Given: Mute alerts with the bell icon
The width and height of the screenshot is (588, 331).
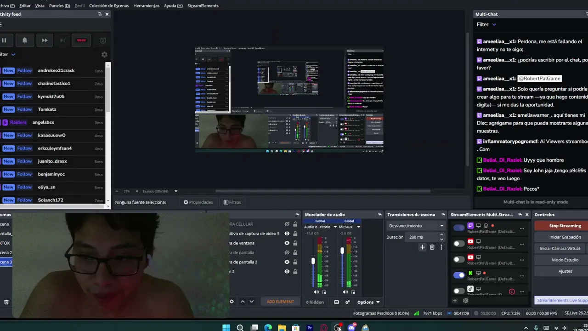Looking at the screenshot, I should [x=25, y=40].
